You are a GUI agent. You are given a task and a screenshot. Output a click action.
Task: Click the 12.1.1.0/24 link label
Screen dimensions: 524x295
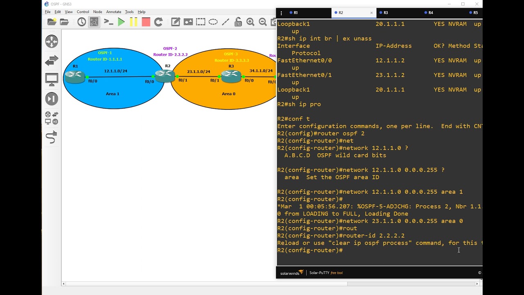point(115,71)
